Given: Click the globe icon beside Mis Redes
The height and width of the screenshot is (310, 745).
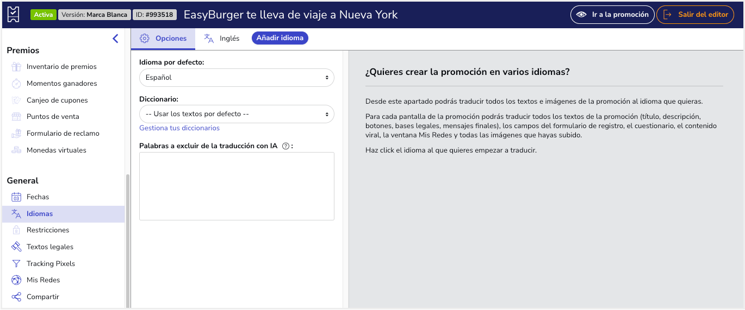Looking at the screenshot, I should pyautogui.click(x=16, y=280).
